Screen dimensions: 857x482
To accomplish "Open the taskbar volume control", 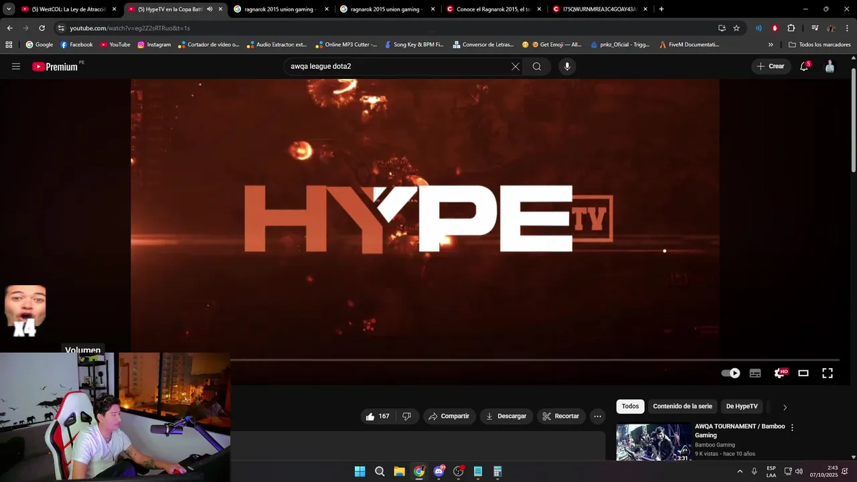I will [x=799, y=471].
